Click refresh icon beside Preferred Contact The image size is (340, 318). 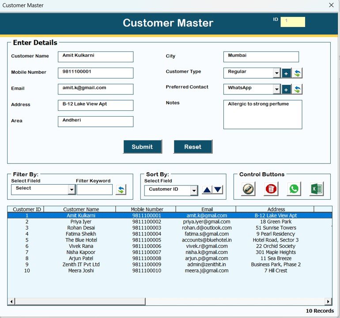pos(298,90)
